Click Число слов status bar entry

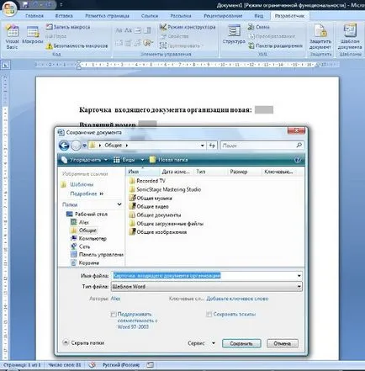65,365
